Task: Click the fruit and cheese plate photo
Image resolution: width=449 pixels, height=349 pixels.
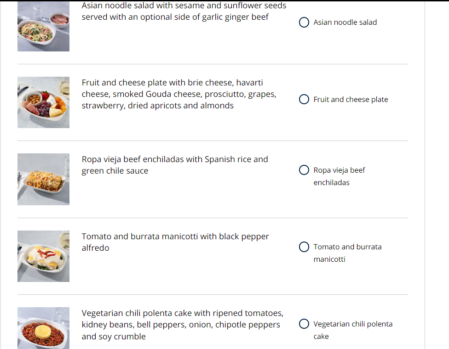Action: pos(43,102)
